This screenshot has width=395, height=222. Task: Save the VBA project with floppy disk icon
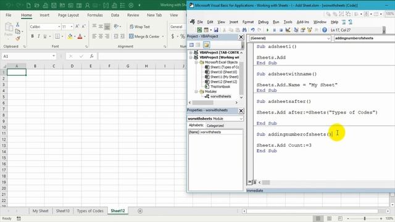pyautogui.click(x=216, y=30)
